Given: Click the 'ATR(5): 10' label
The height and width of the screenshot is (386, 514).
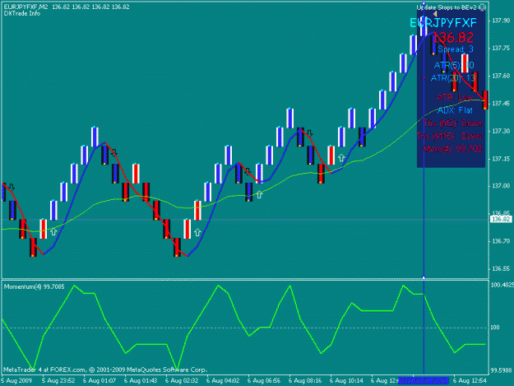Looking at the screenshot, I should coord(454,65).
